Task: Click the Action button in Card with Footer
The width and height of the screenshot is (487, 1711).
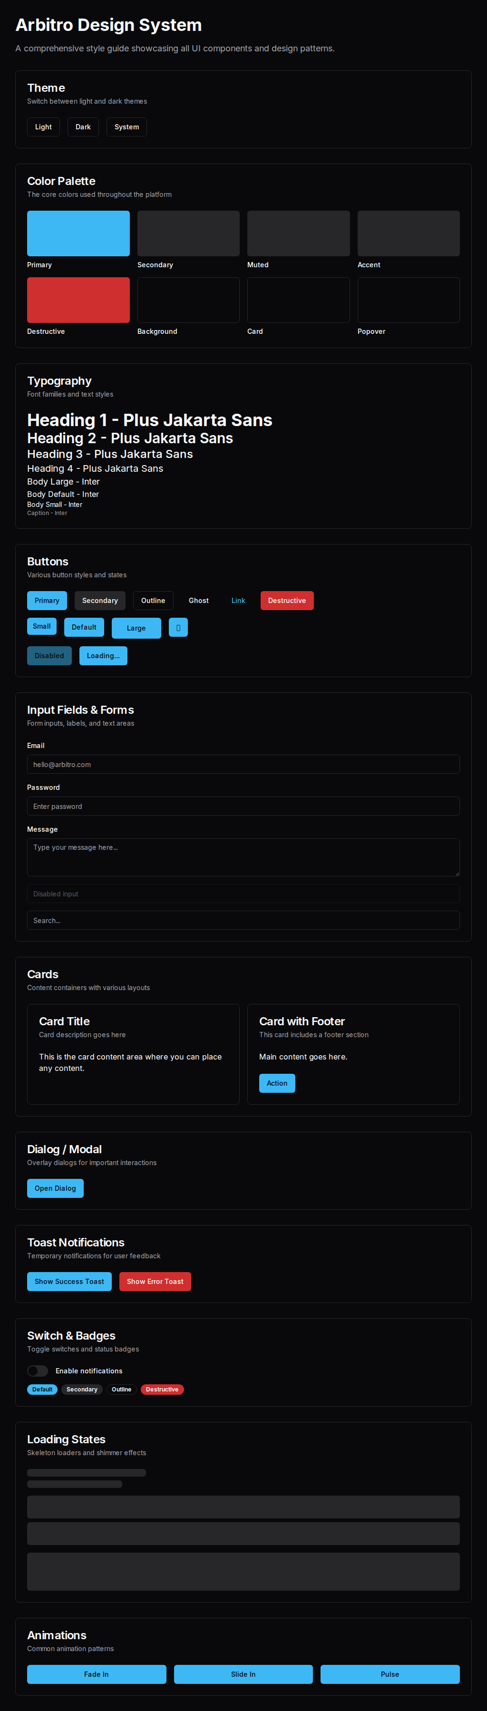Action: tap(277, 1083)
